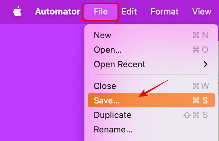Open the Format menu
Screen dimensions: 219x141
click(165, 12)
